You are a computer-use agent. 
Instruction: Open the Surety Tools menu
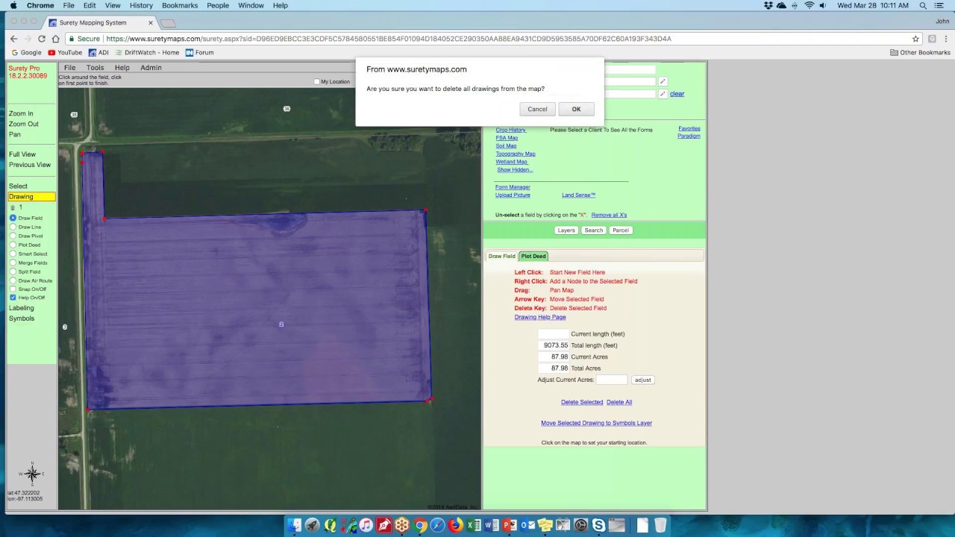click(x=95, y=68)
